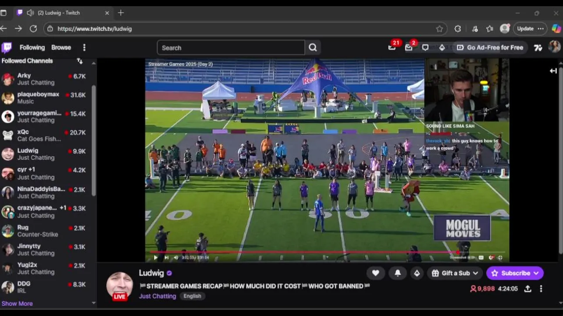Open the Browse page

[x=61, y=47]
